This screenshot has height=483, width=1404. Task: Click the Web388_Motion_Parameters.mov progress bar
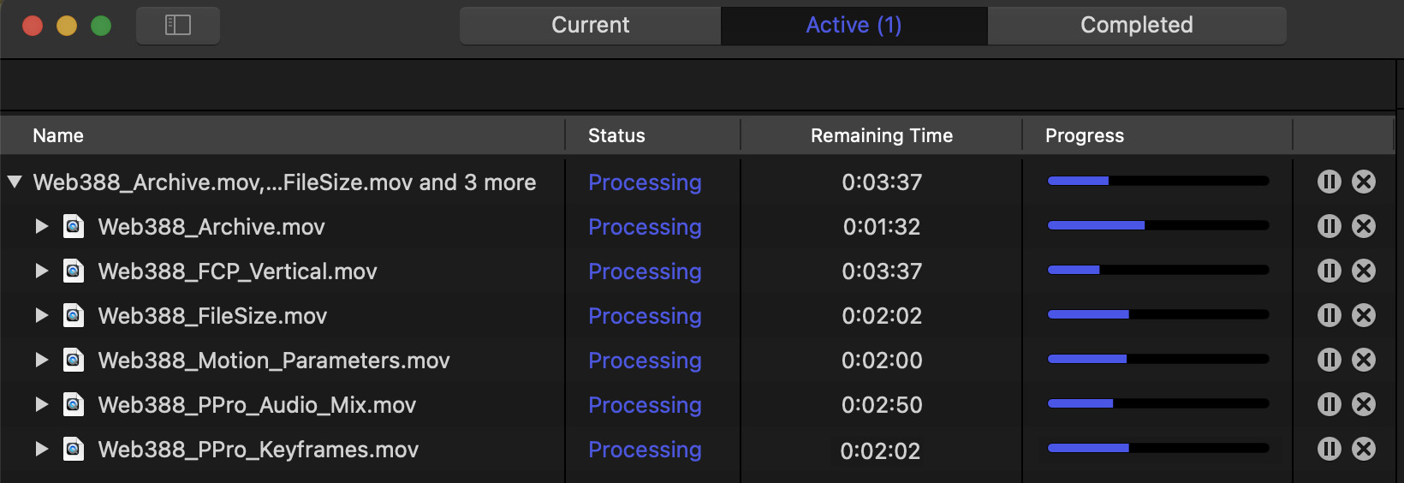[x=1157, y=360]
